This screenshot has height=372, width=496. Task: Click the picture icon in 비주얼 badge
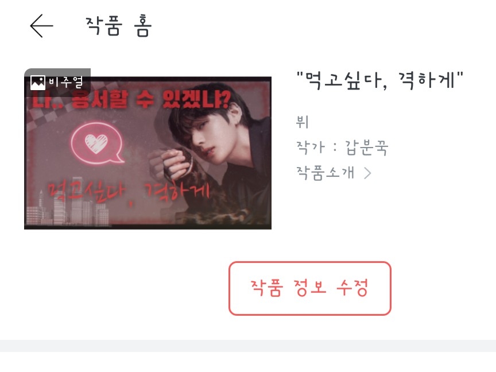pyautogui.click(x=38, y=83)
